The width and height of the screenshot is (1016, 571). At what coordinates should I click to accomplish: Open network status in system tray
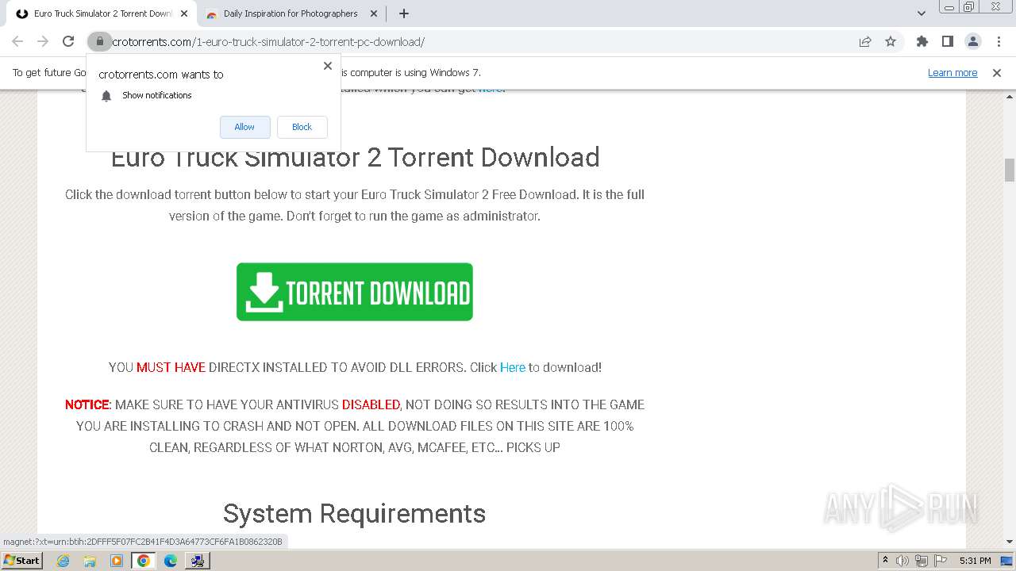[921, 561]
